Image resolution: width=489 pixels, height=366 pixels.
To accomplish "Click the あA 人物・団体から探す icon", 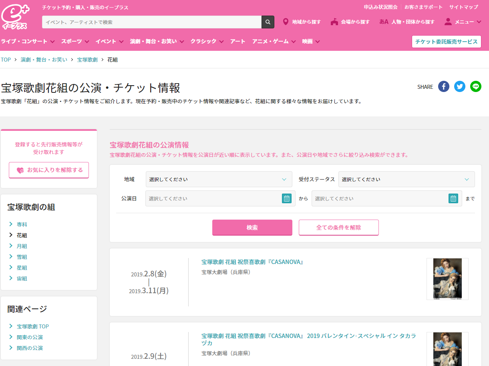I will pos(384,22).
